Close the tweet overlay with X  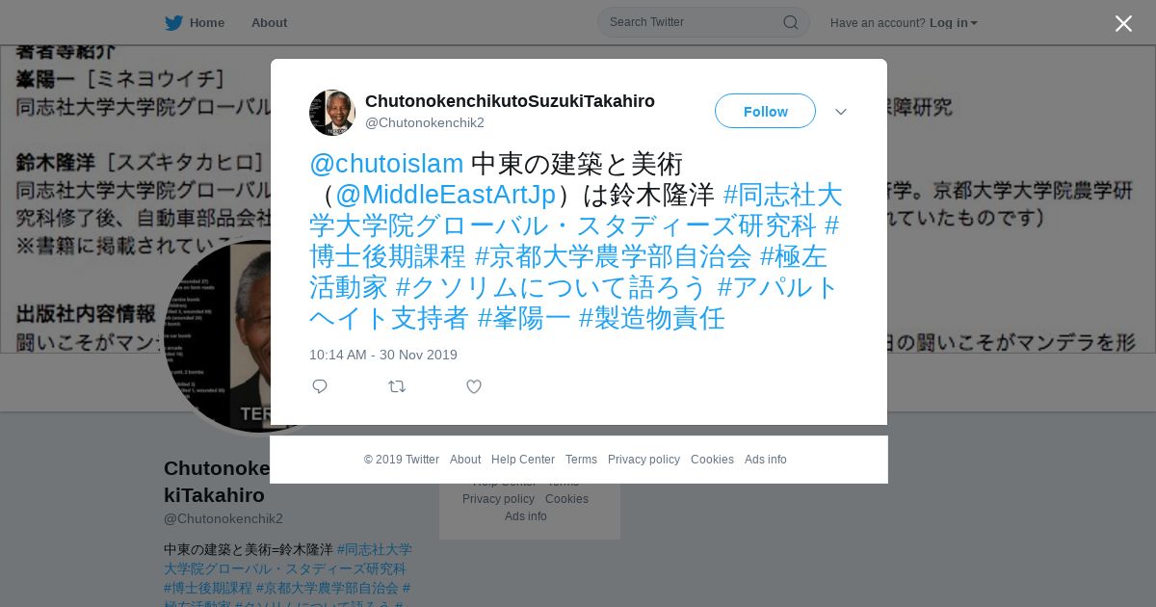tap(1123, 23)
